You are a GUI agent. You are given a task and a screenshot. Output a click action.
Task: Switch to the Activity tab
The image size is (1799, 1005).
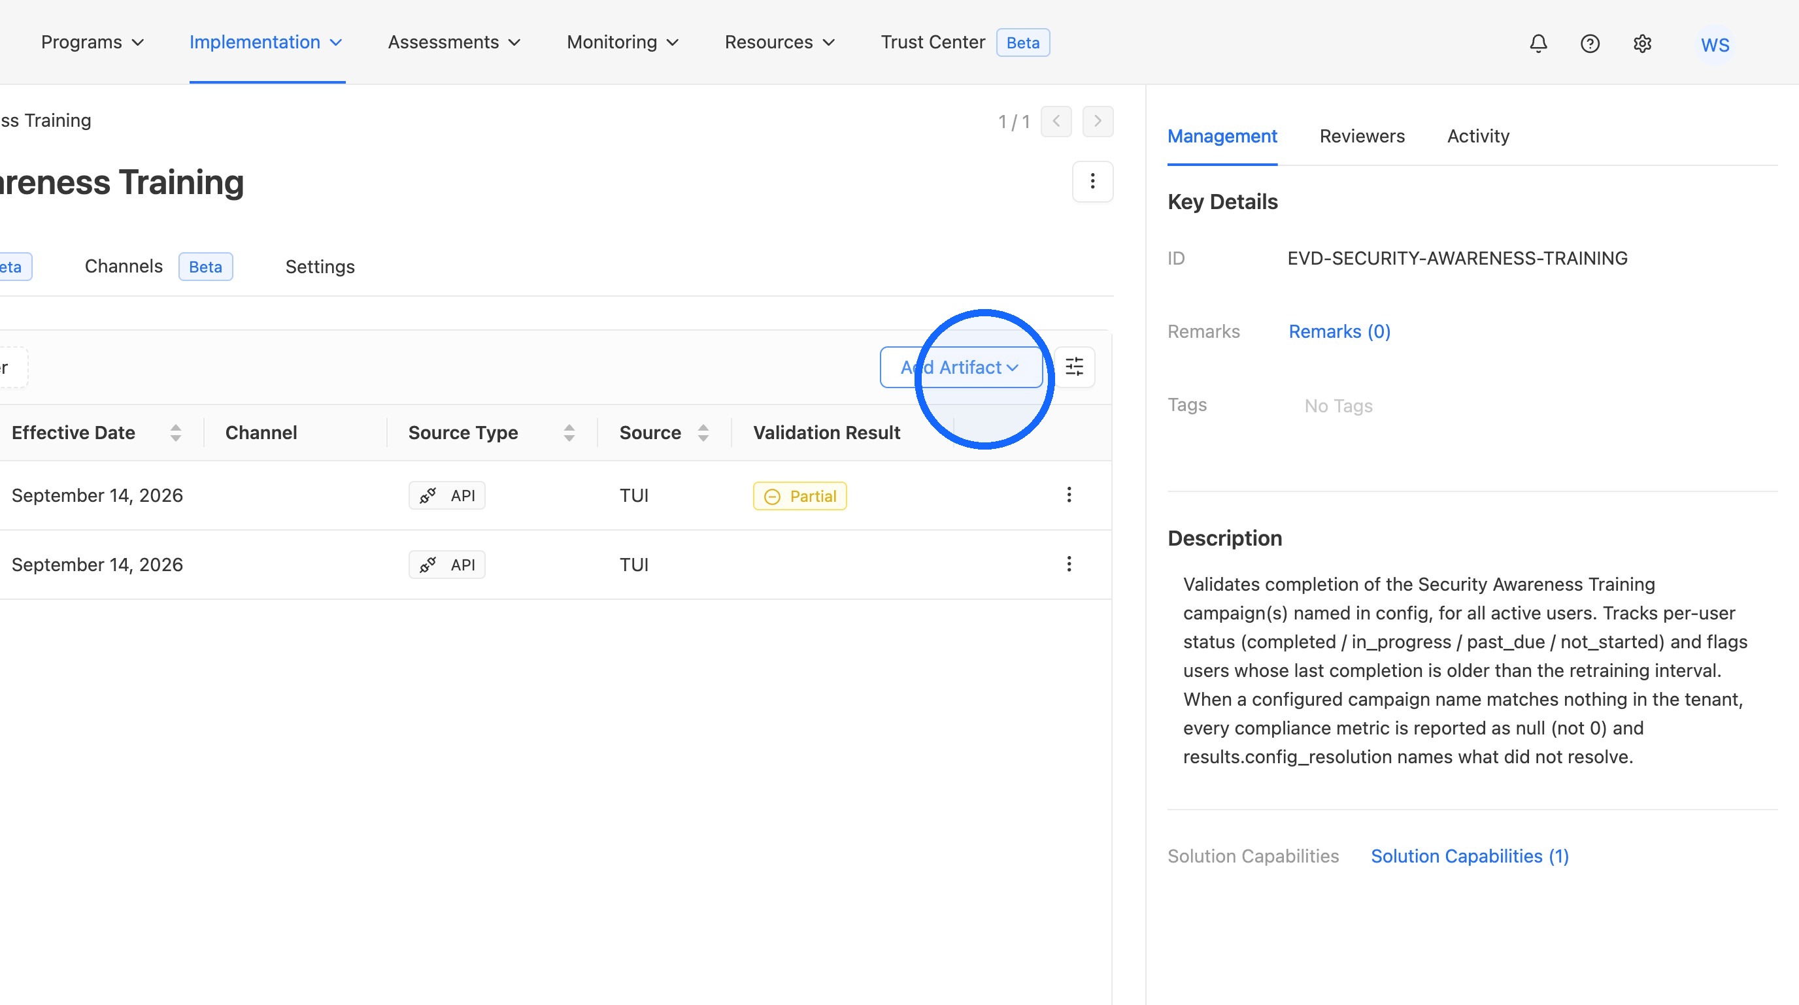click(x=1478, y=136)
